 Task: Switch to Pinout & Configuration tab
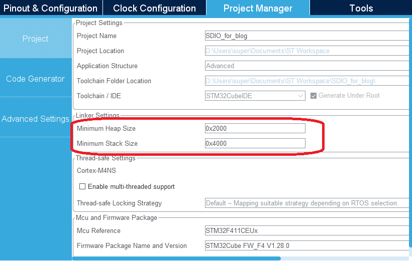(50, 8)
